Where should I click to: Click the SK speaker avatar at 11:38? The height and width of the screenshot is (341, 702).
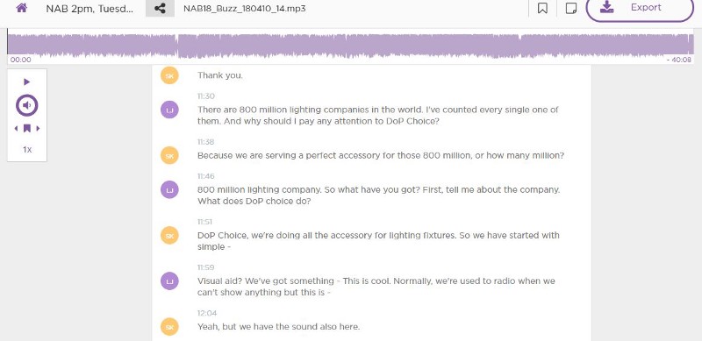(169, 156)
